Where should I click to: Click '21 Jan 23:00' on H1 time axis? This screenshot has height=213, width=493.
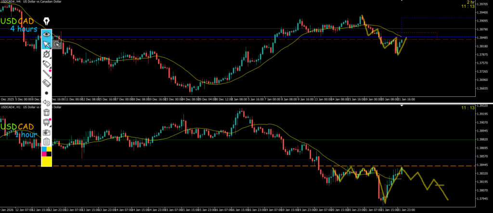pyautogui.click(x=406, y=209)
